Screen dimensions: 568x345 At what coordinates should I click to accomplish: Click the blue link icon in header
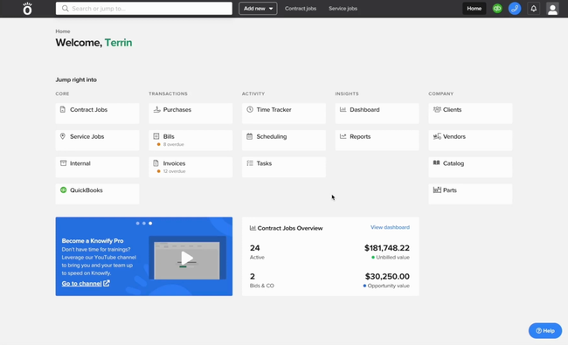(515, 9)
